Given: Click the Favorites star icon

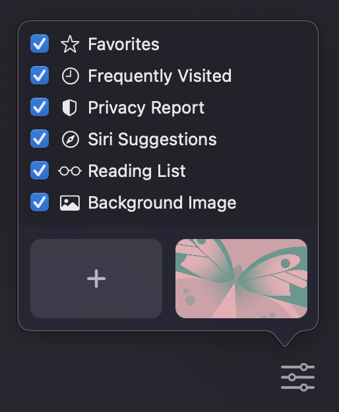Looking at the screenshot, I should (x=70, y=44).
